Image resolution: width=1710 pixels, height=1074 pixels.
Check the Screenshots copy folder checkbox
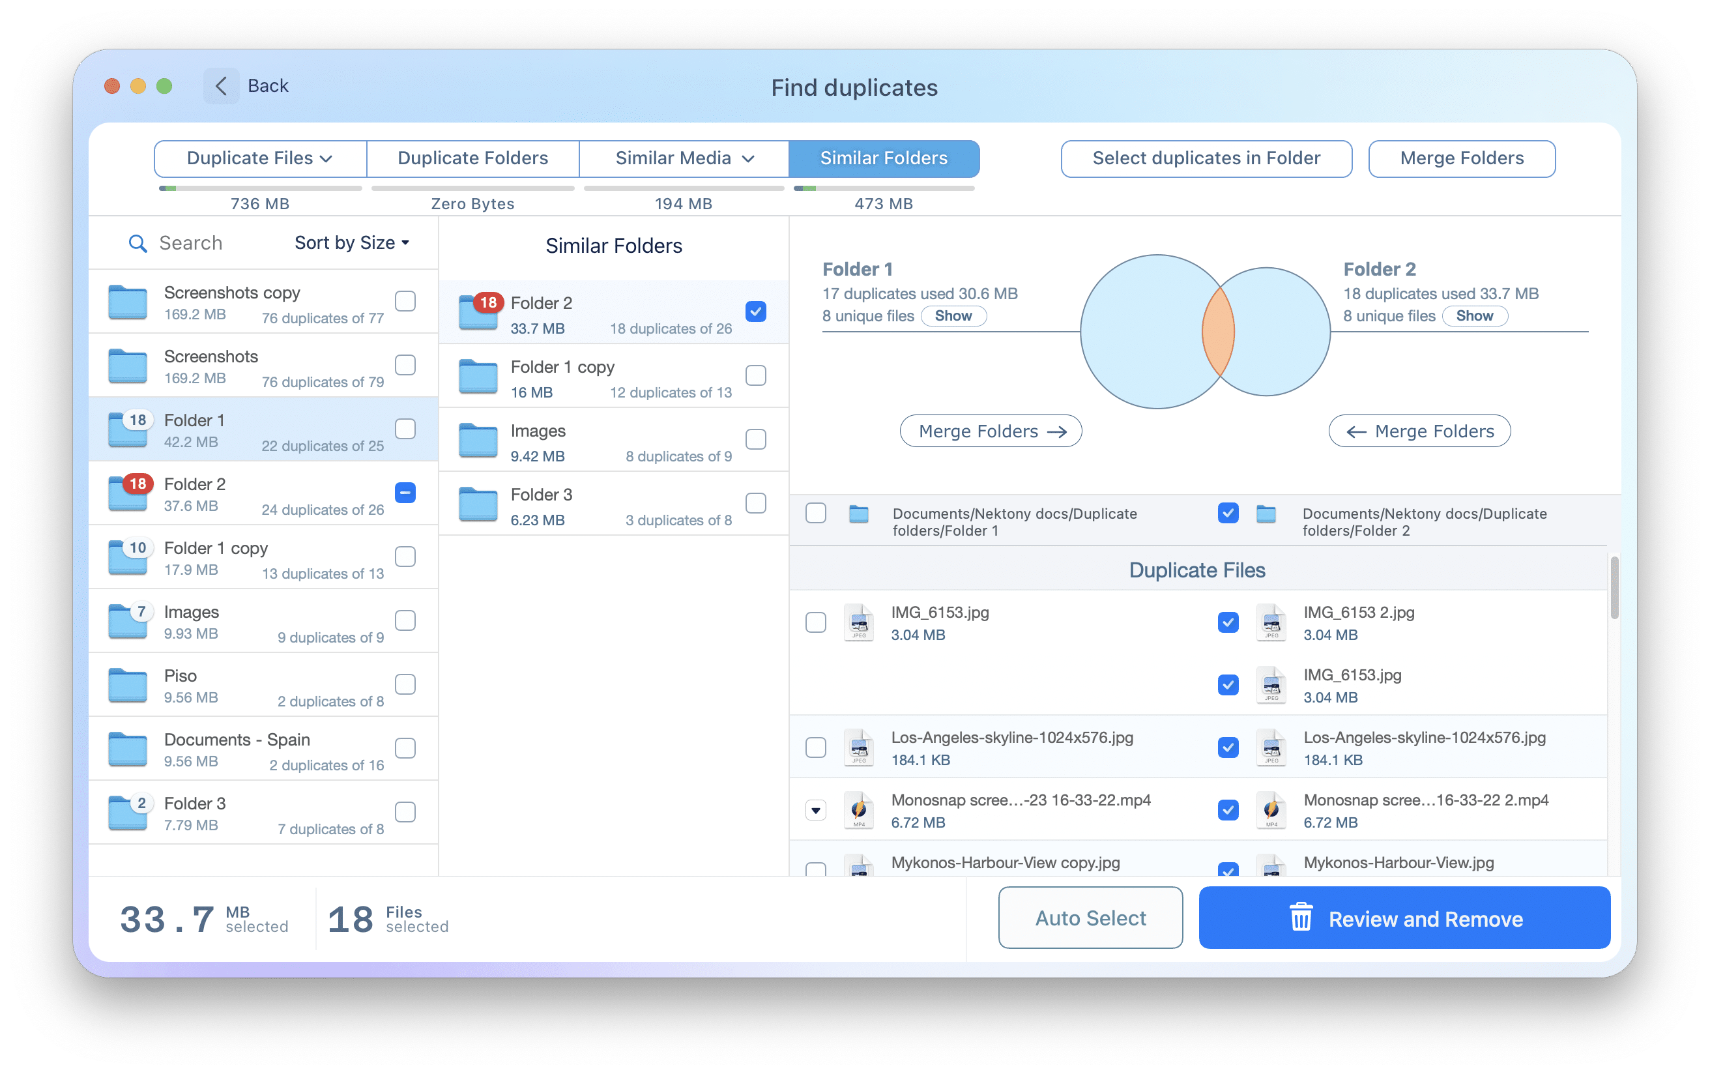(405, 302)
